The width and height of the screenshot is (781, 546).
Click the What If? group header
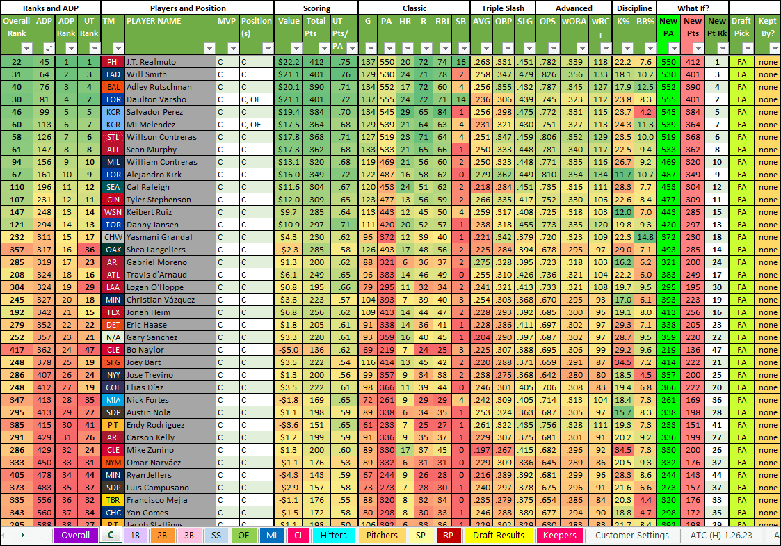(693, 8)
